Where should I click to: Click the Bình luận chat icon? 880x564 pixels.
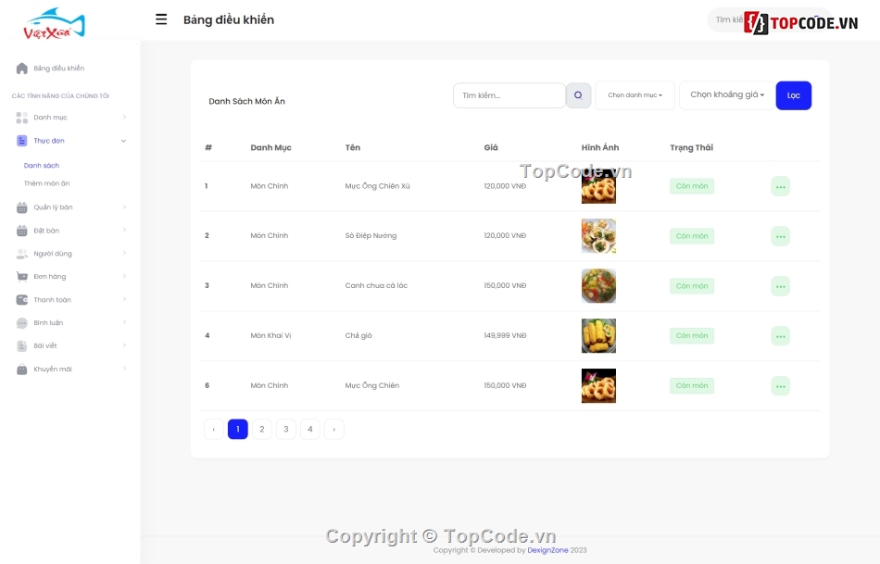pyautogui.click(x=22, y=322)
